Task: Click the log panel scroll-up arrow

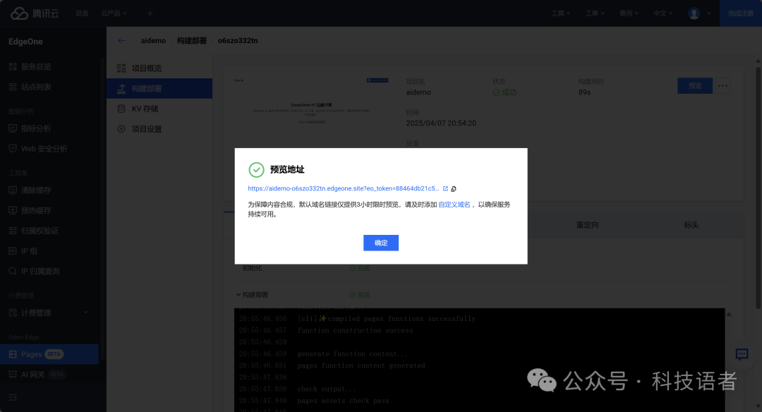Action: 728,315
